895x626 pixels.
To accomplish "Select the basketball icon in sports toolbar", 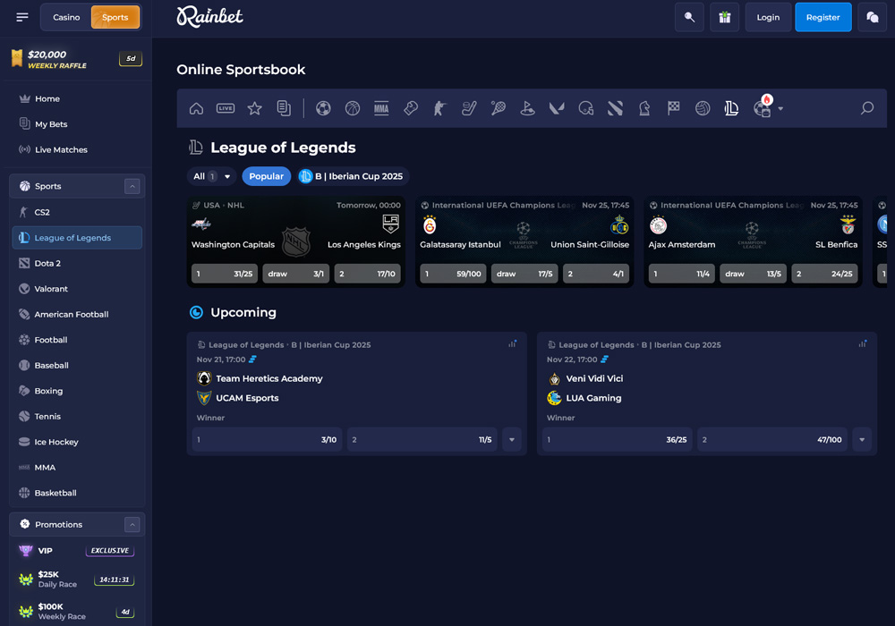I will [x=353, y=108].
